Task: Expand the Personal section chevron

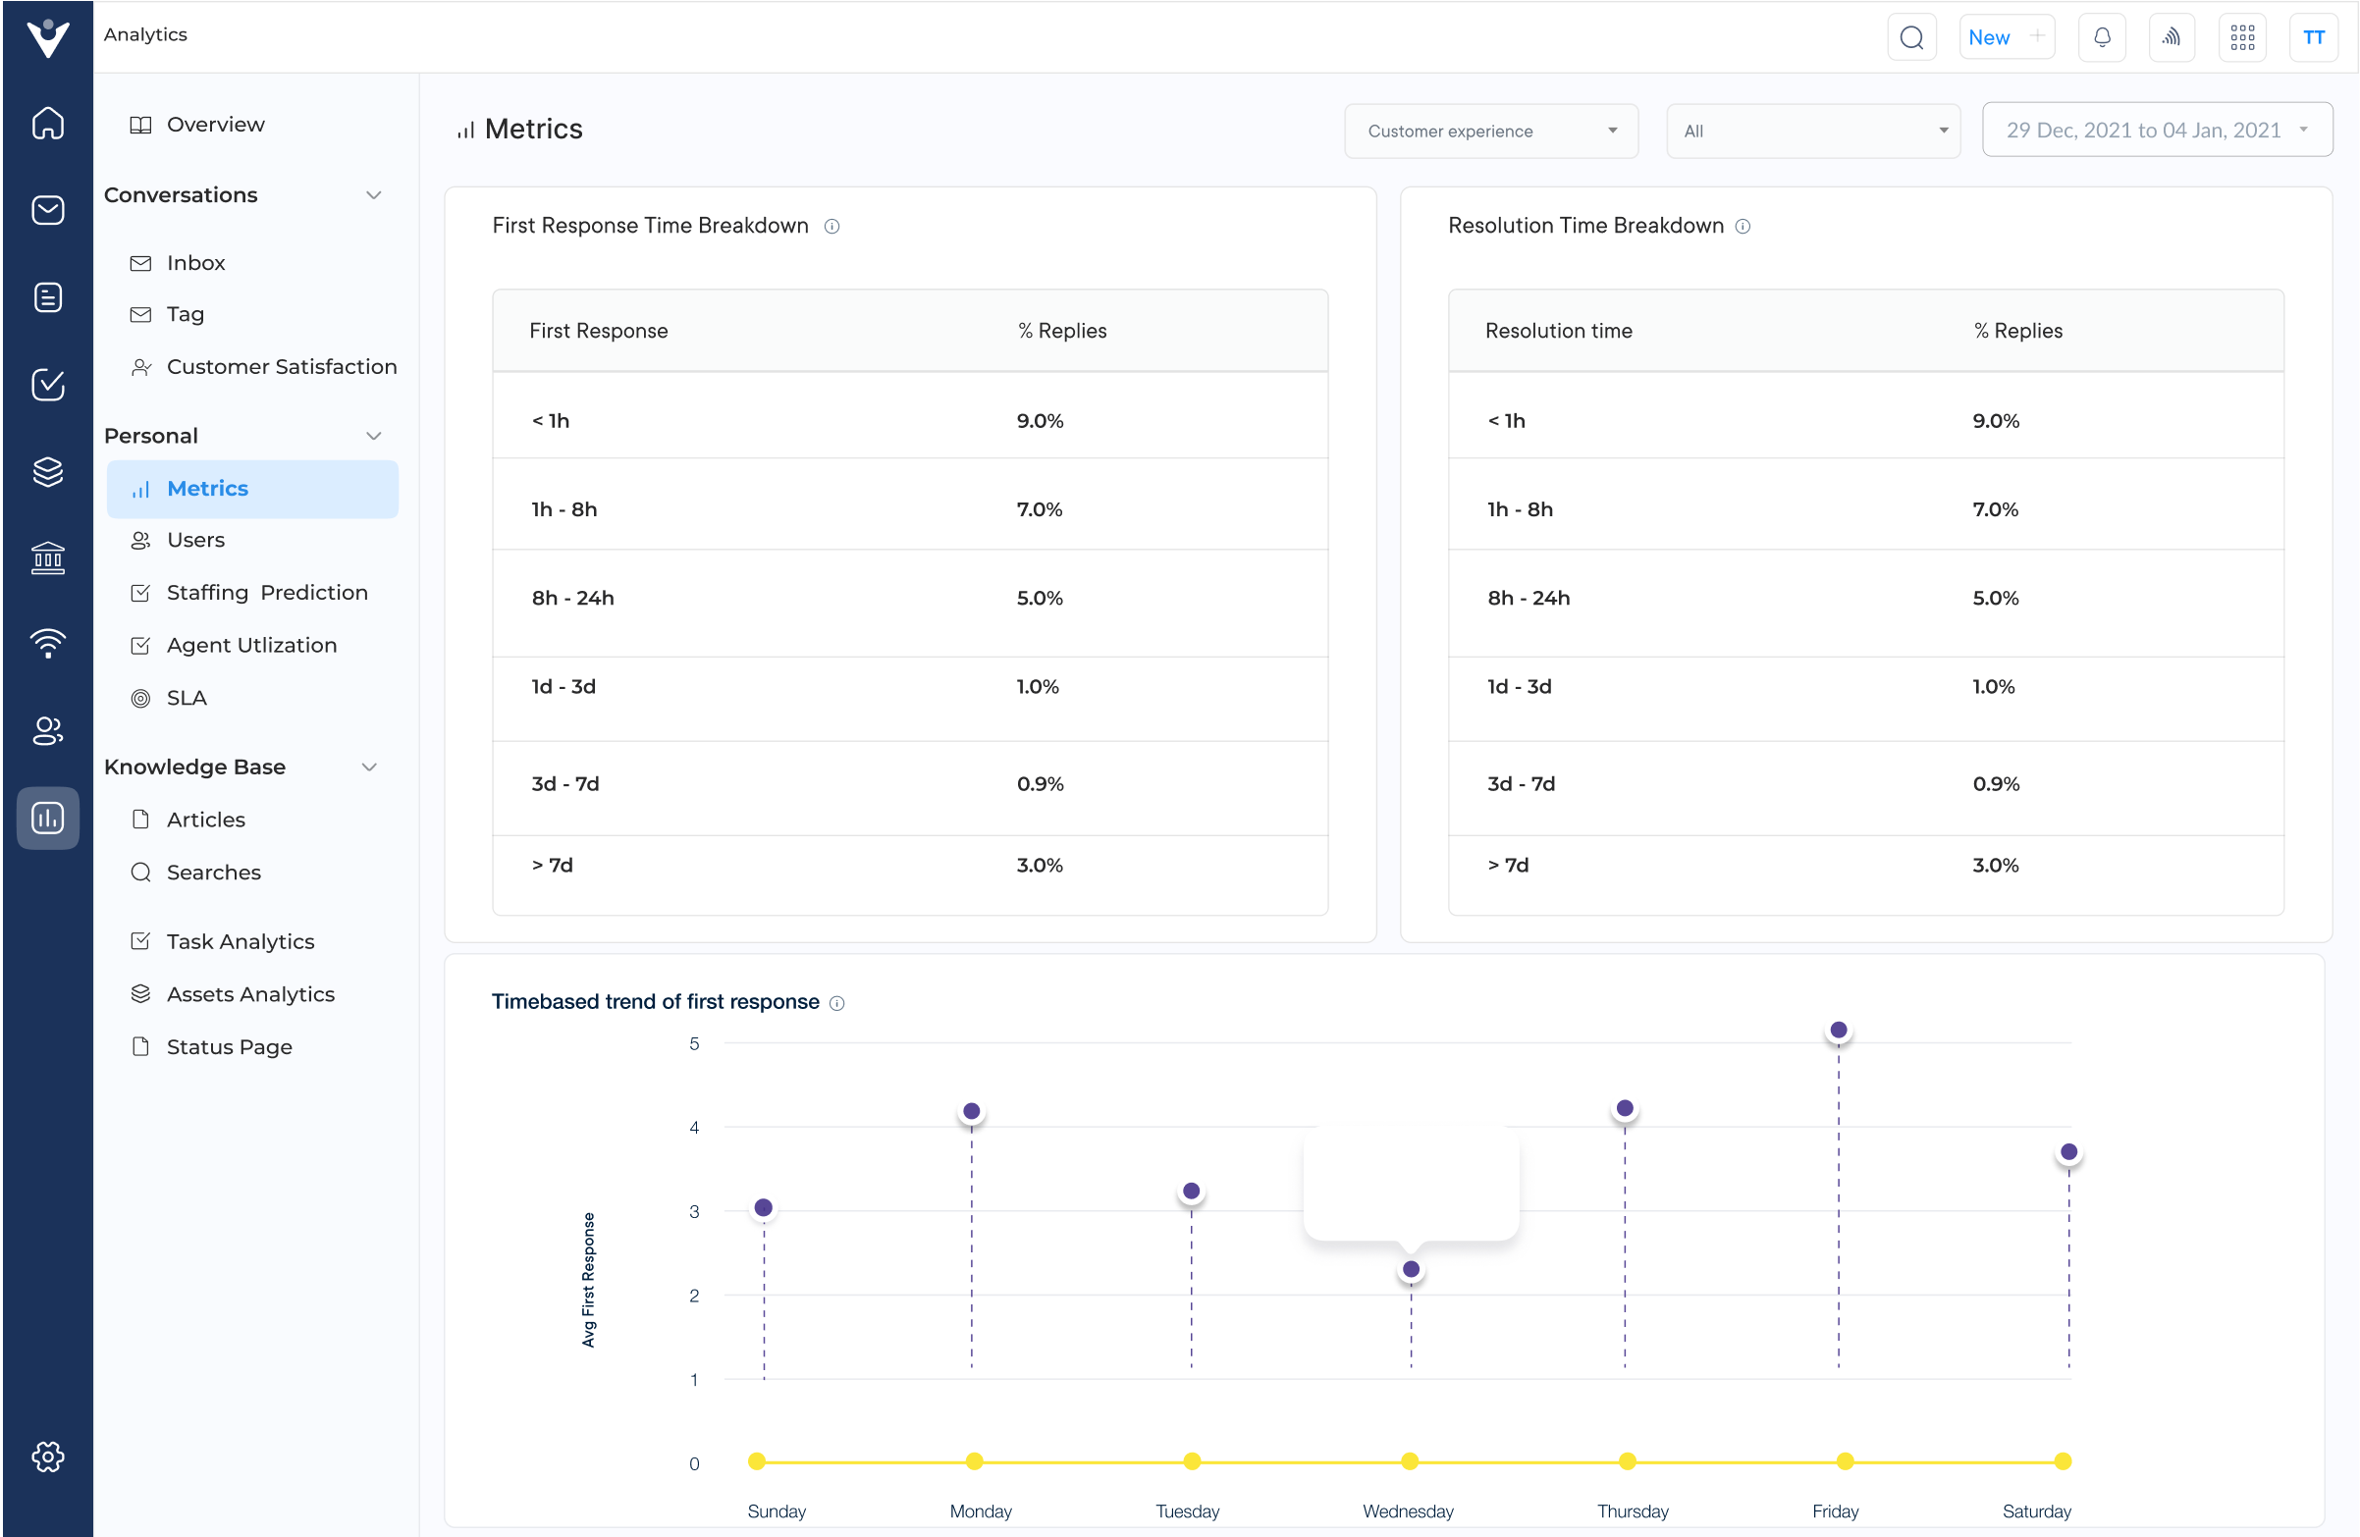Action: pyautogui.click(x=378, y=435)
